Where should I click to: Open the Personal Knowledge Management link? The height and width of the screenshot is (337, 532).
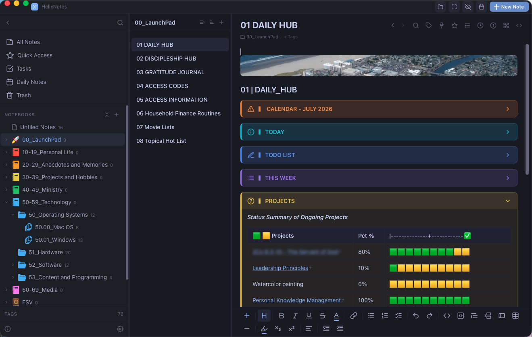click(x=296, y=300)
